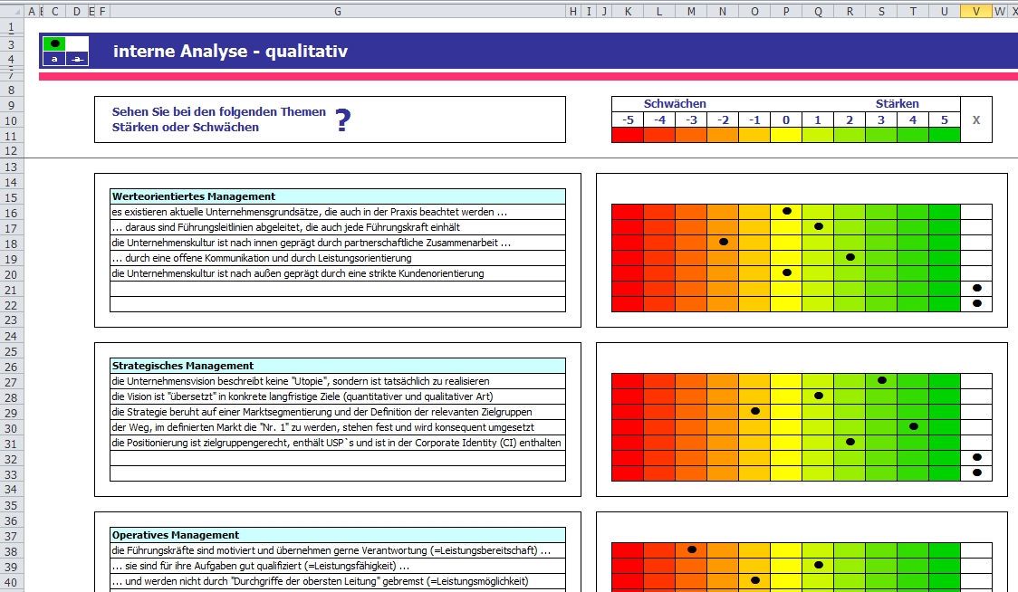Click the grey "x" legend cell

click(975, 119)
